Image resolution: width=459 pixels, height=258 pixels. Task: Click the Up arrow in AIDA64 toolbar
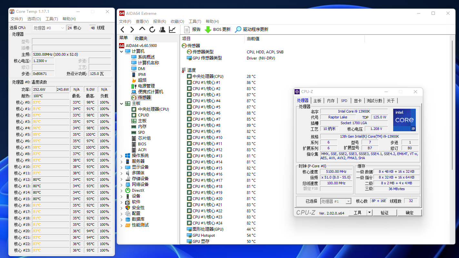(x=142, y=30)
